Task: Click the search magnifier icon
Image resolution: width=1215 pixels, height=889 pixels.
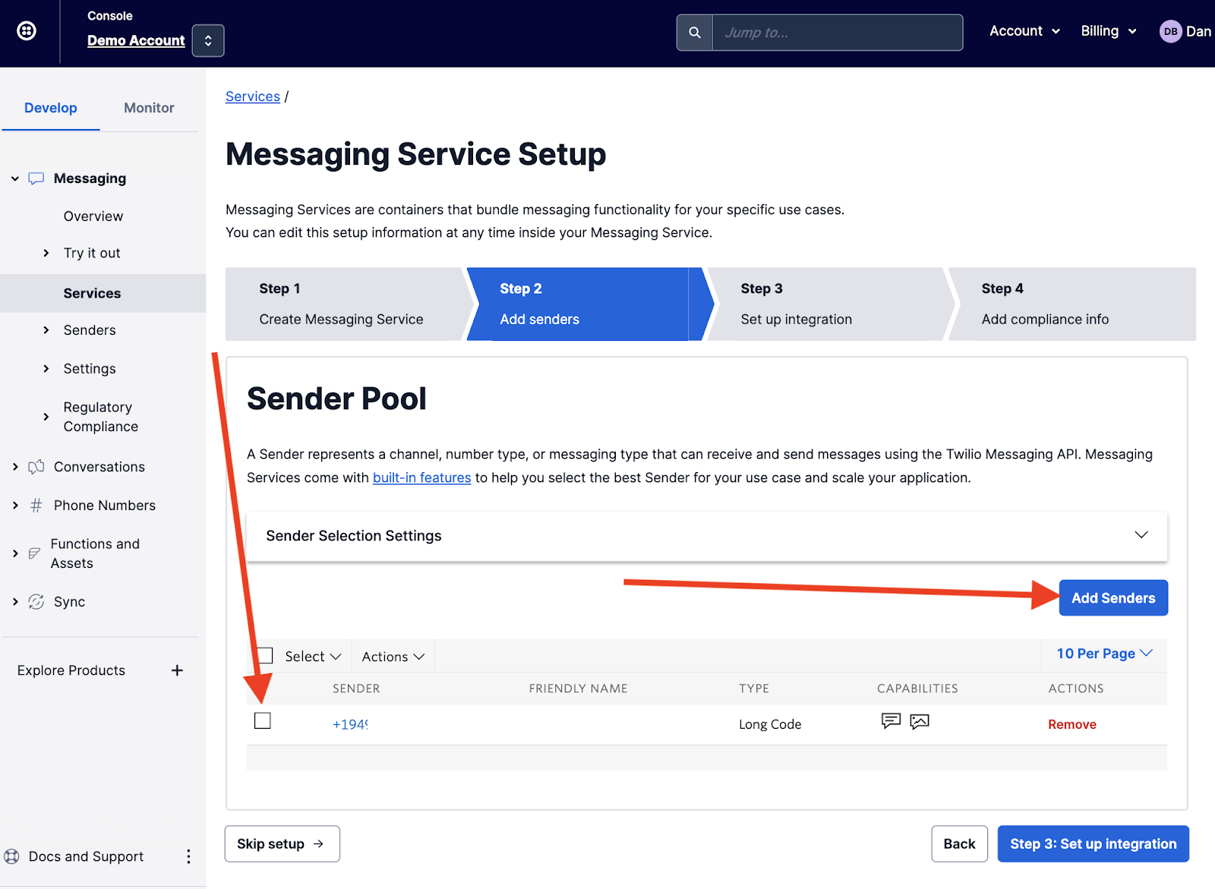Action: (694, 33)
